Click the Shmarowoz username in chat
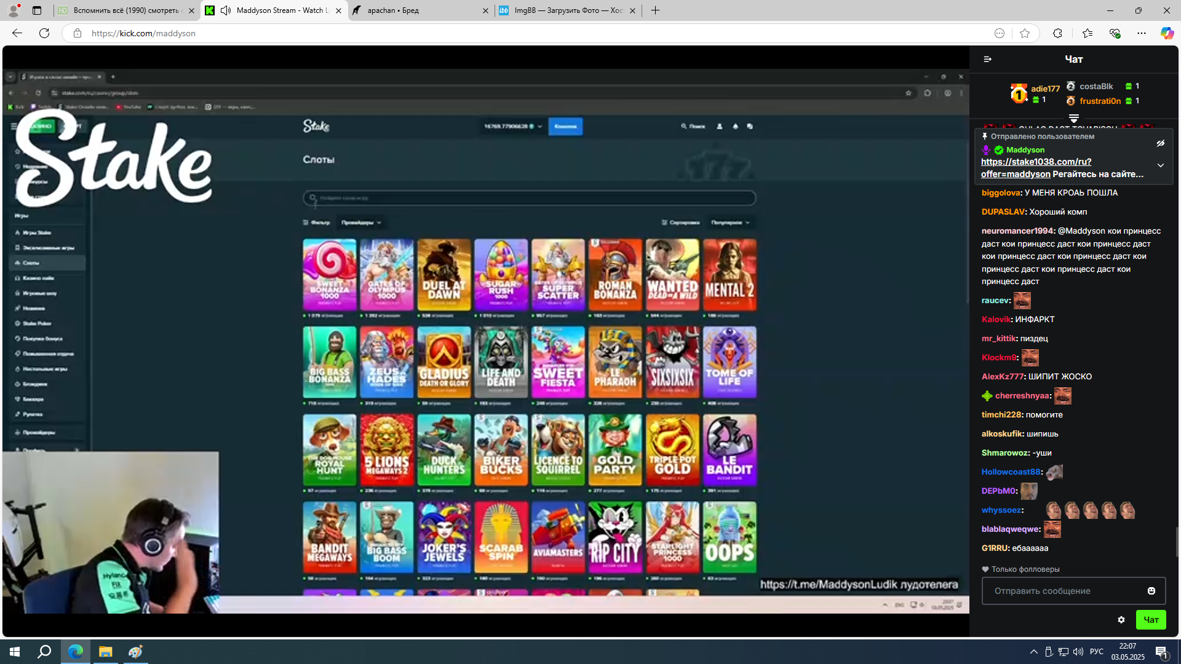Viewport: 1181px width, 664px height. click(x=1005, y=453)
